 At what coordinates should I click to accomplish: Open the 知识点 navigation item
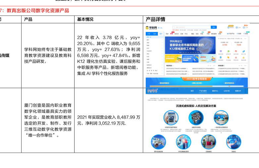point(177,34)
